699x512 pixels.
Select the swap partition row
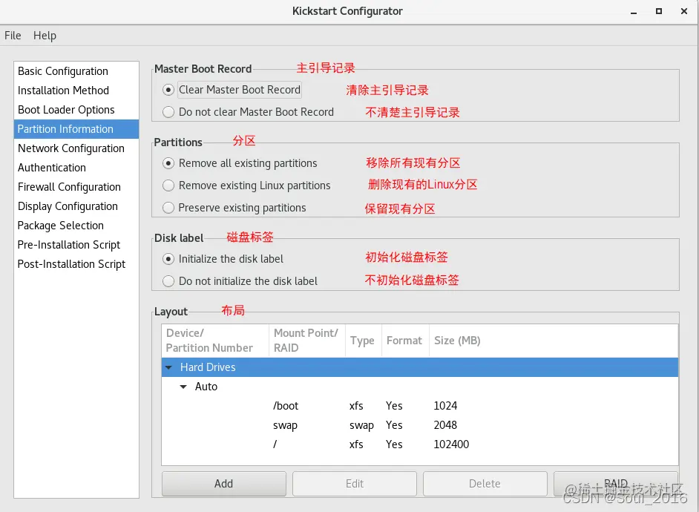(x=420, y=425)
